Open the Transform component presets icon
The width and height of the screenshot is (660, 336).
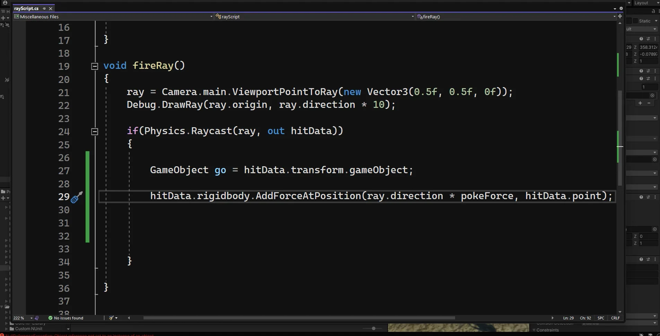click(648, 39)
